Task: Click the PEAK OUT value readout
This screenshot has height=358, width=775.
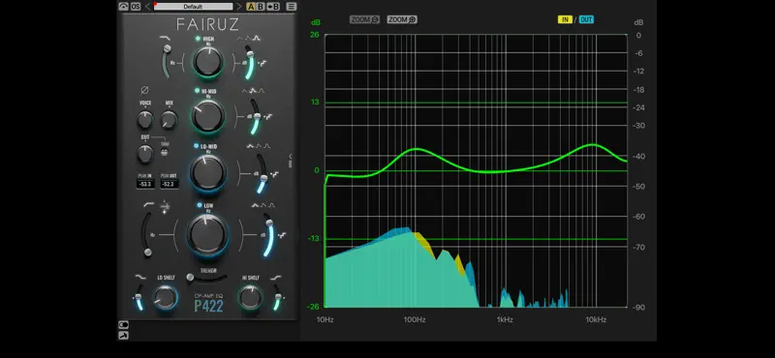Action: 169,184
